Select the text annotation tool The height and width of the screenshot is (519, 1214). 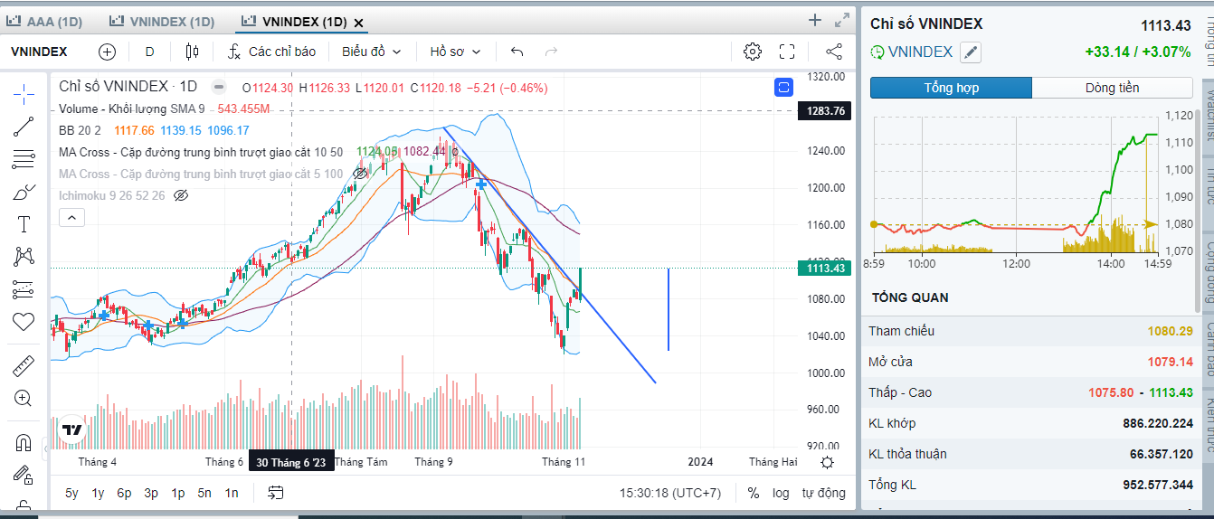coord(24,224)
